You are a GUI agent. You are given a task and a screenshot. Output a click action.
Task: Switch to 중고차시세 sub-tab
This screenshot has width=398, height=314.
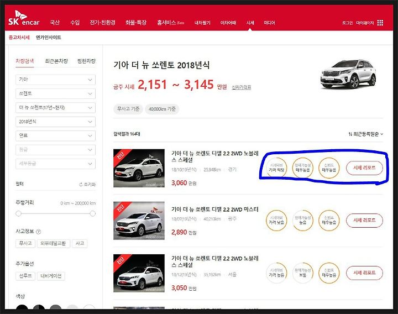click(x=19, y=38)
